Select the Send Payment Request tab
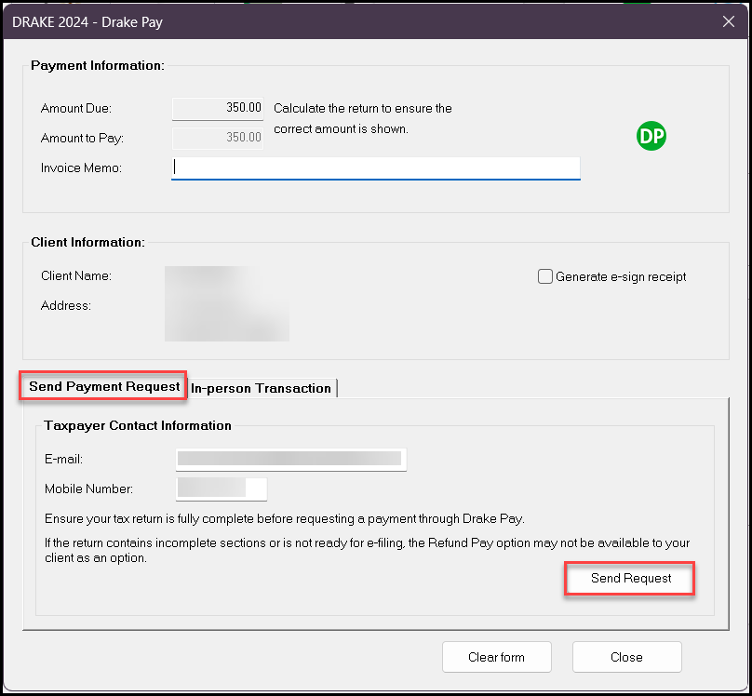This screenshot has width=752, height=696. tap(104, 386)
